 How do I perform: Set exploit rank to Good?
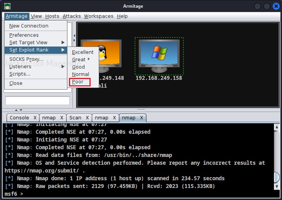[x=83, y=67]
